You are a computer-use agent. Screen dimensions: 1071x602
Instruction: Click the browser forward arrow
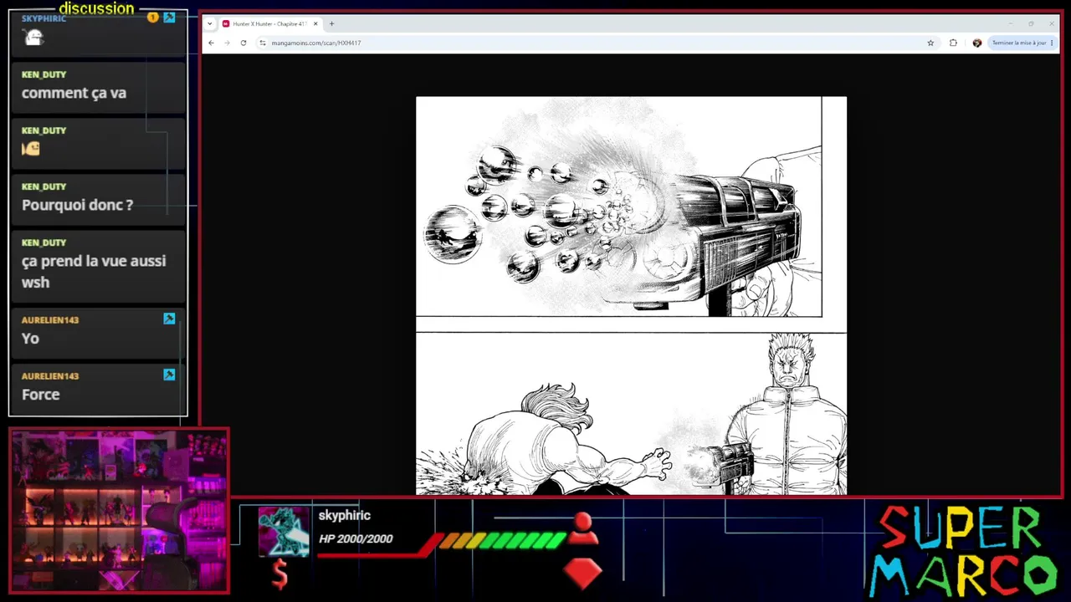tap(227, 43)
